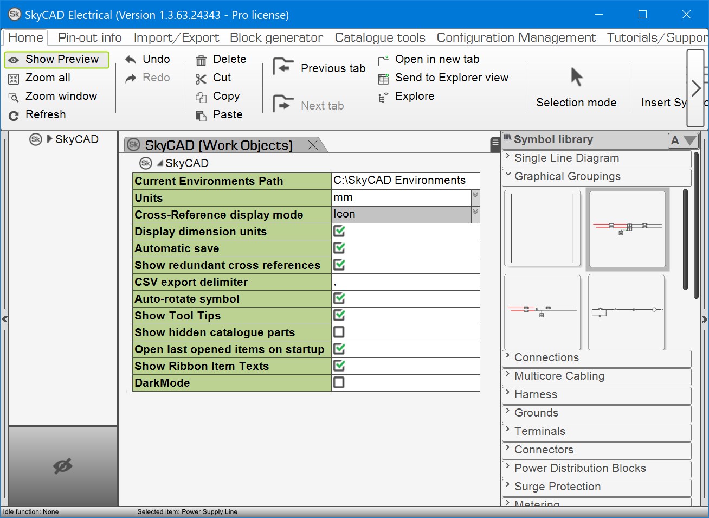Click the Refresh icon

click(13, 115)
